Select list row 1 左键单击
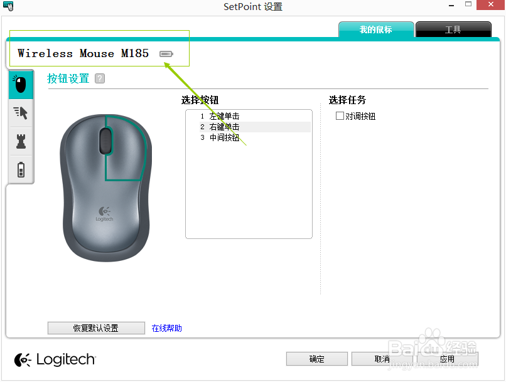The image size is (506, 382). tap(255, 116)
